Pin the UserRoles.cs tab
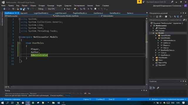 (x=16, y=13)
